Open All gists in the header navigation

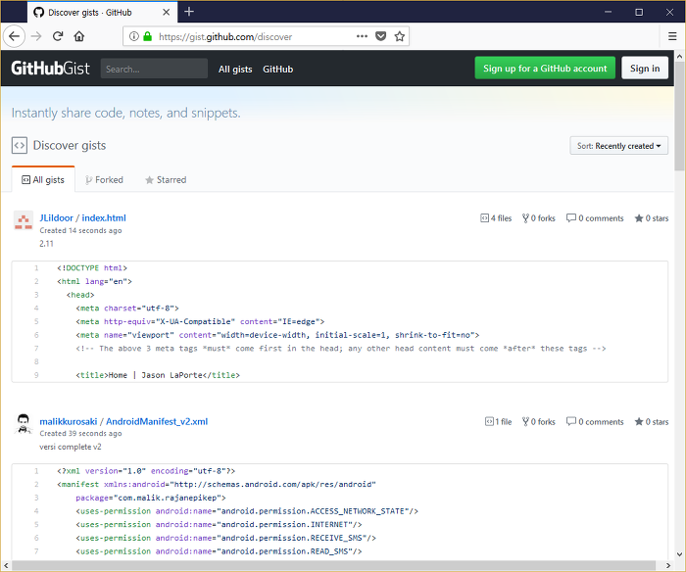point(235,70)
